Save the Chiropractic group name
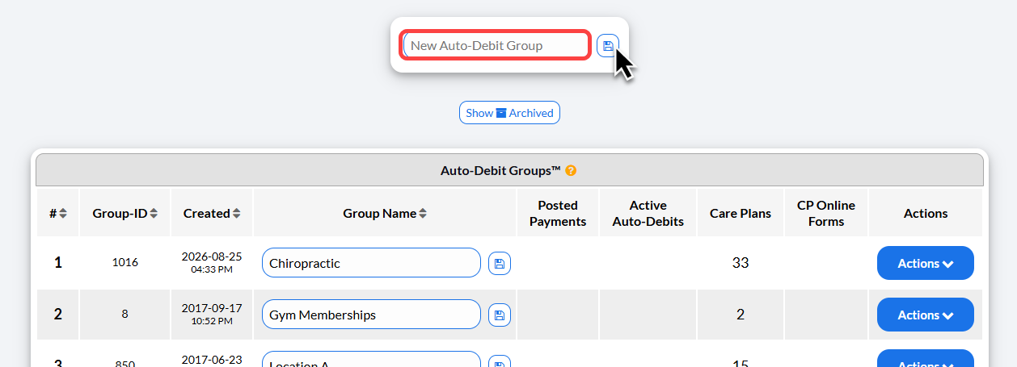The image size is (1017, 367). (500, 264)
